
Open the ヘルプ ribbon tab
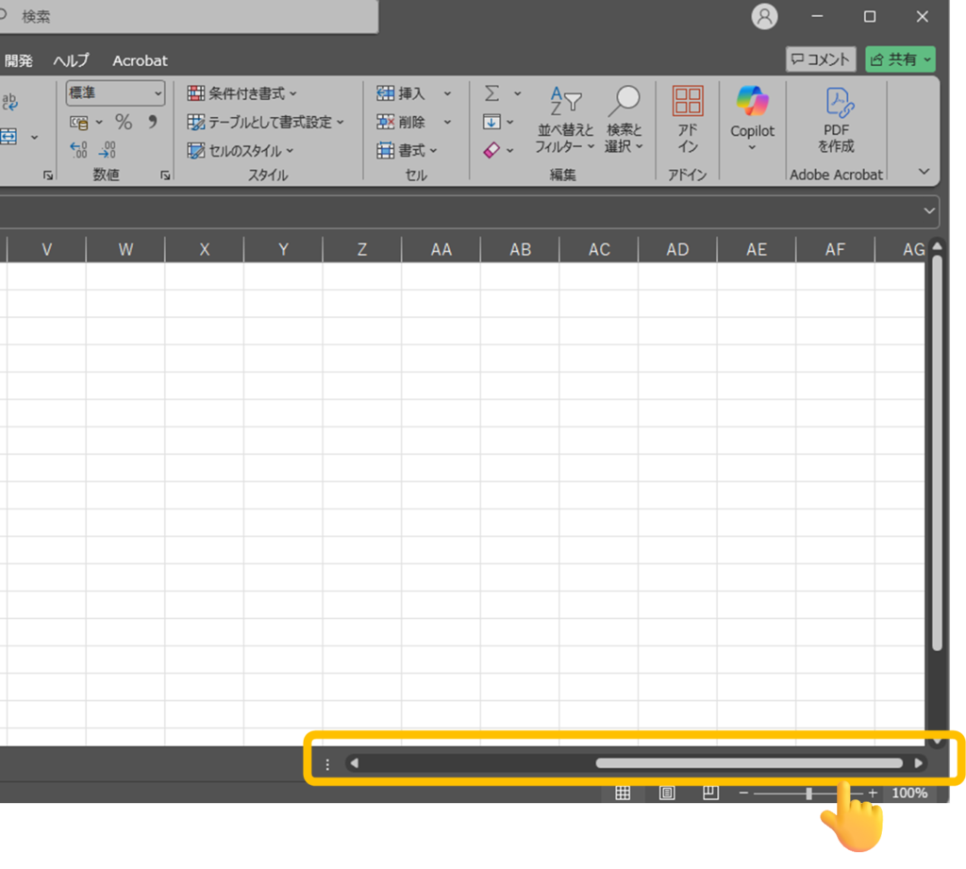click(x=71, y=60)
